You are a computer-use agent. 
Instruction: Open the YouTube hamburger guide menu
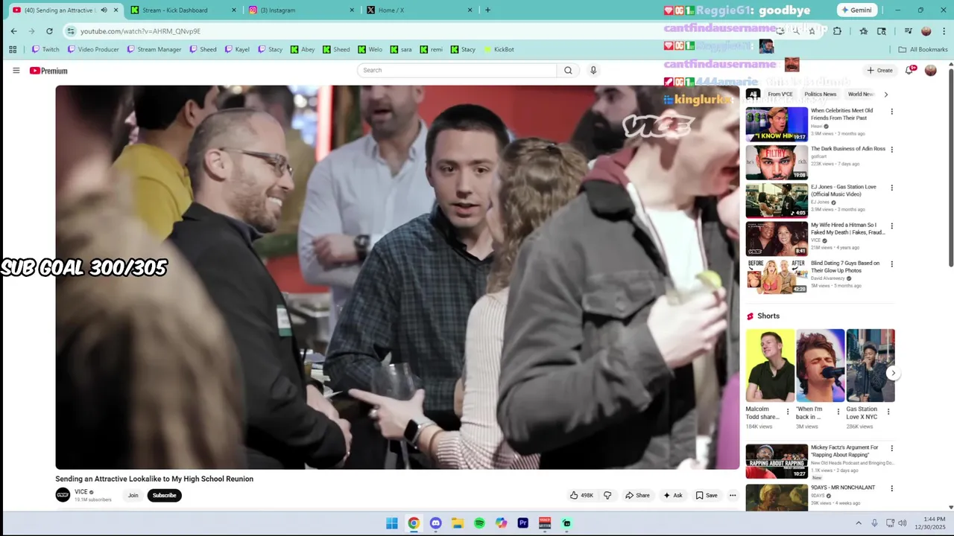click(x=16, y=71)
